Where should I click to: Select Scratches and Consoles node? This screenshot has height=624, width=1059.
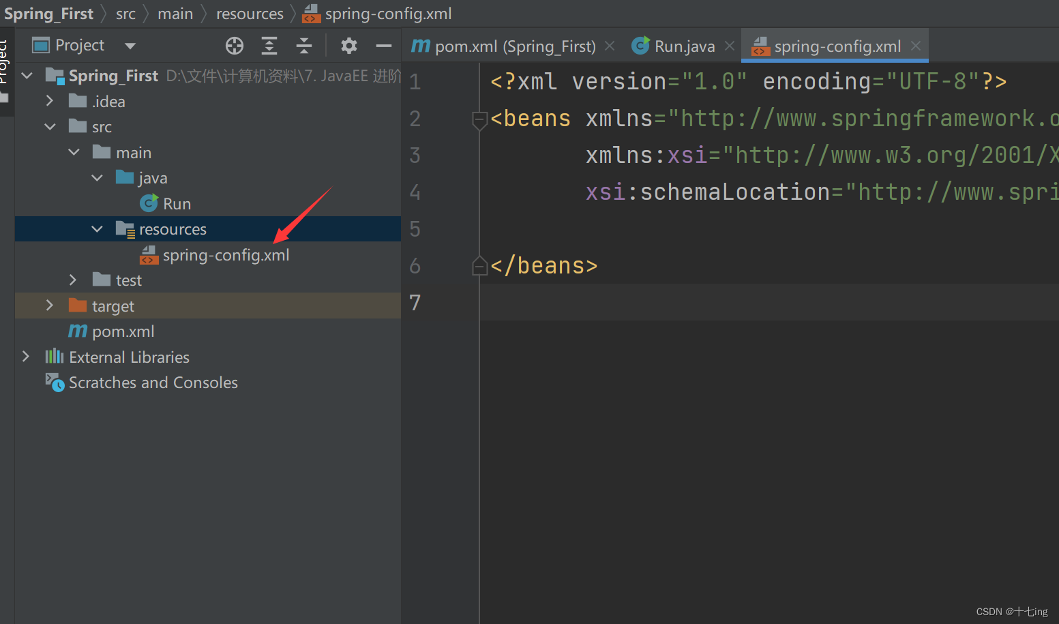153,383
